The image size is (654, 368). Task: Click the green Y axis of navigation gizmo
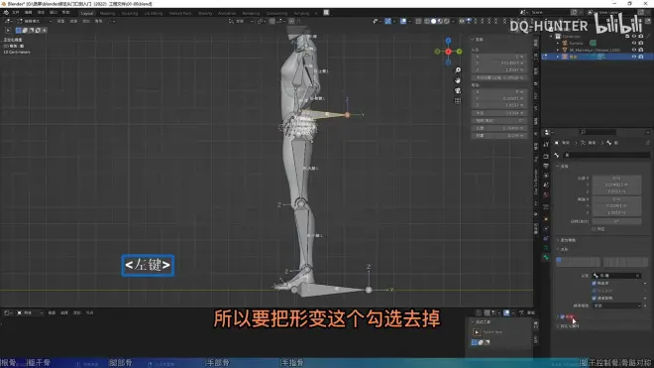pos(459,52)
